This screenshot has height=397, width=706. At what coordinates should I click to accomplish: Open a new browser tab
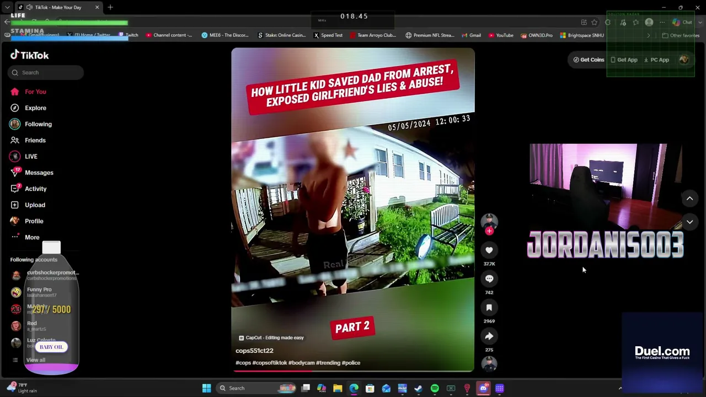[x=110, y=7]
